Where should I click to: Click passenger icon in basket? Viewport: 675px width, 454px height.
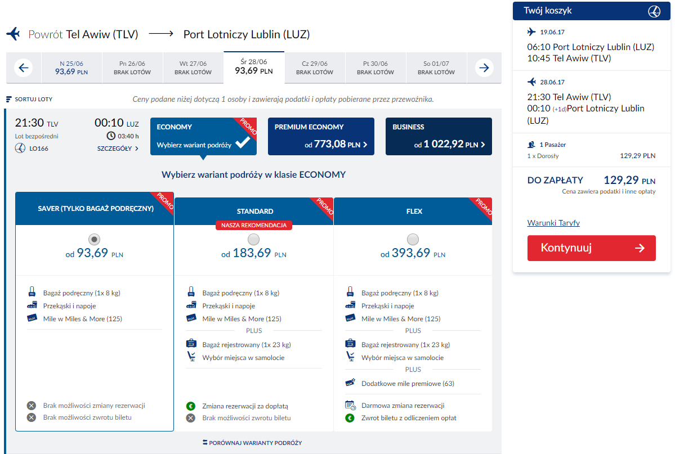531,145
